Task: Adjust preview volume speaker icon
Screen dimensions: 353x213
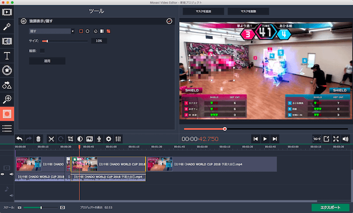Action: click(345, 139)
